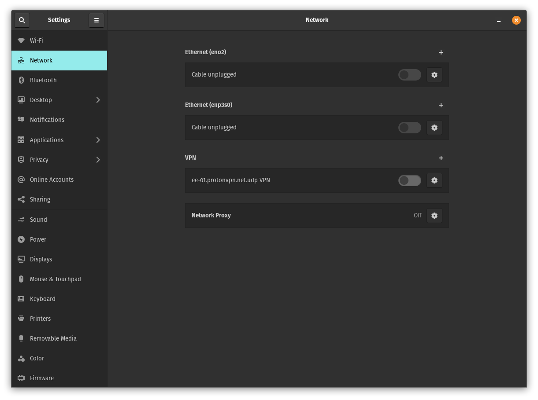Image resolution: width=538 pixels, height=400 pixels.
Task: Open the gear settings for Ethernet eno2
Action: pos(434,74)
